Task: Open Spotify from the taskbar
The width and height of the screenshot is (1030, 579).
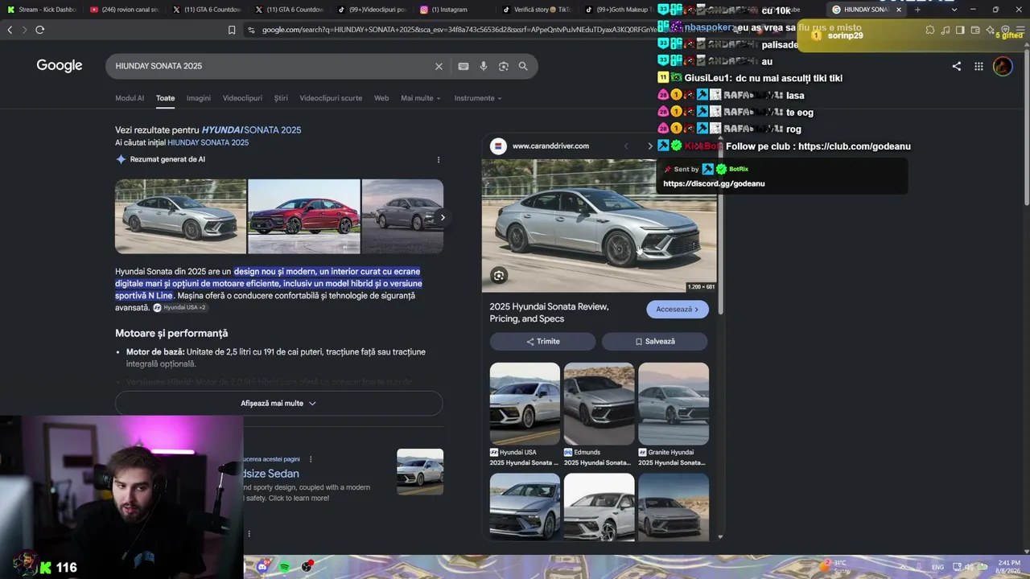Action: [285, 567]
